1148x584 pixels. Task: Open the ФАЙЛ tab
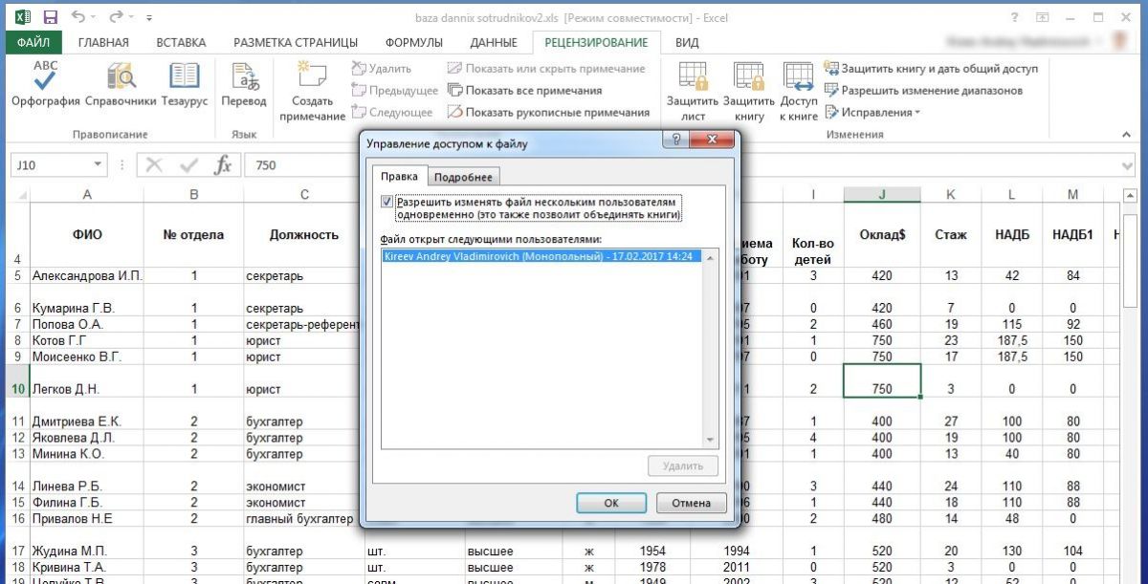tap(33, 42)
